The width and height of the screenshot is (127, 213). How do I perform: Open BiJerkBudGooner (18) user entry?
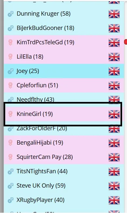coord(64,28)
